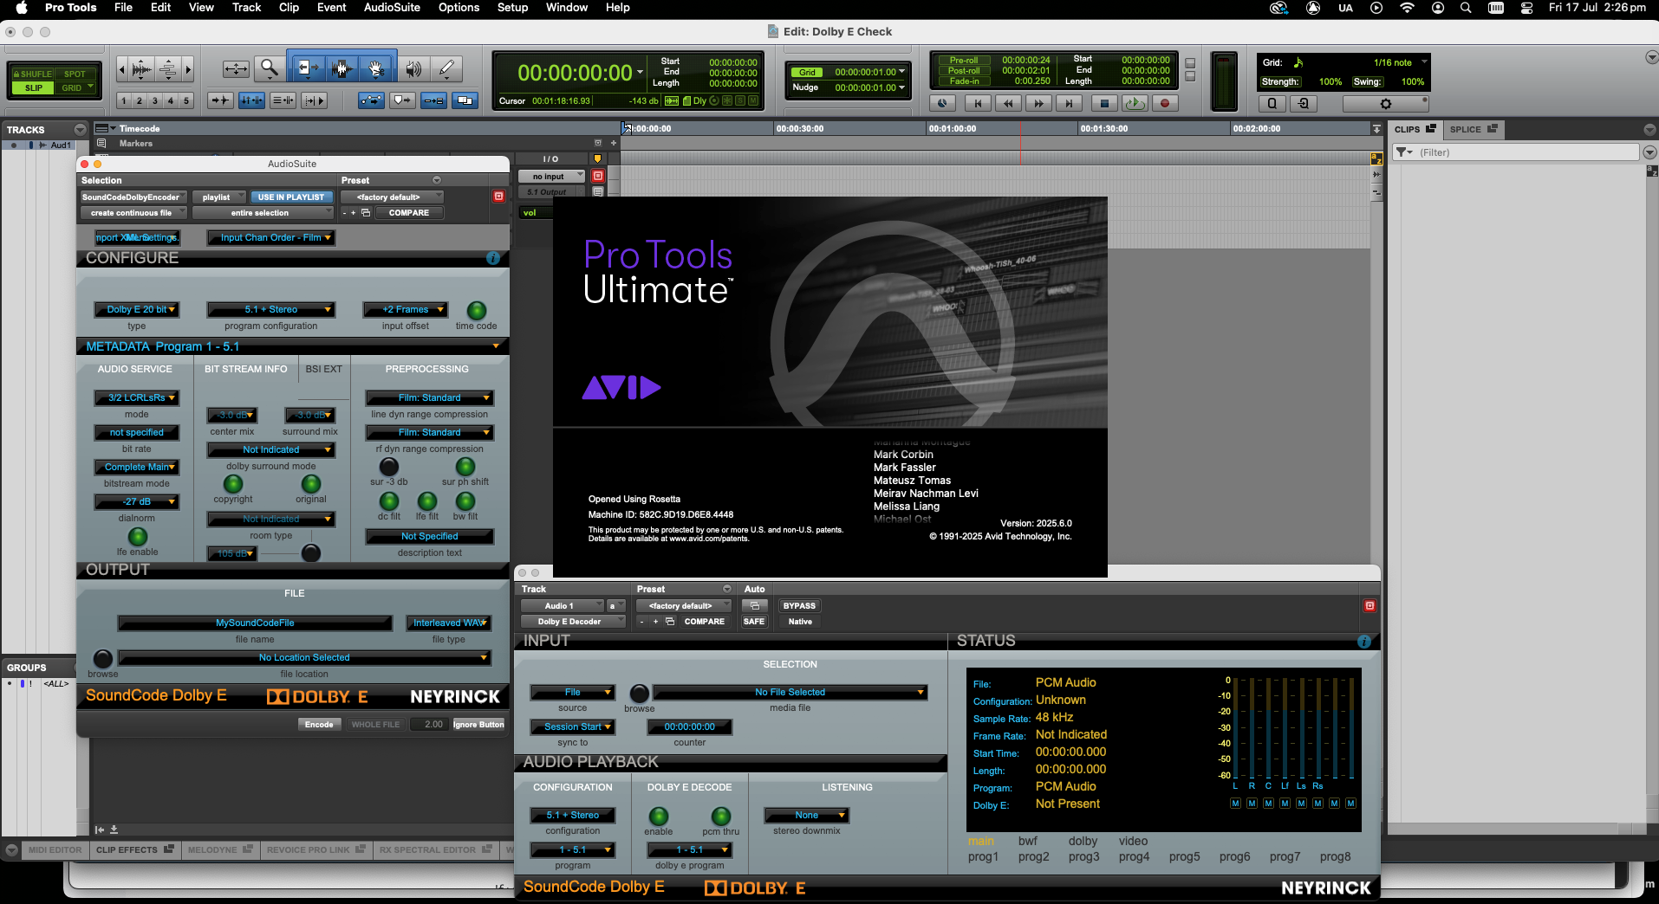
Task: Select the Grabber hand tool
Action: click(x=376, y=68)
